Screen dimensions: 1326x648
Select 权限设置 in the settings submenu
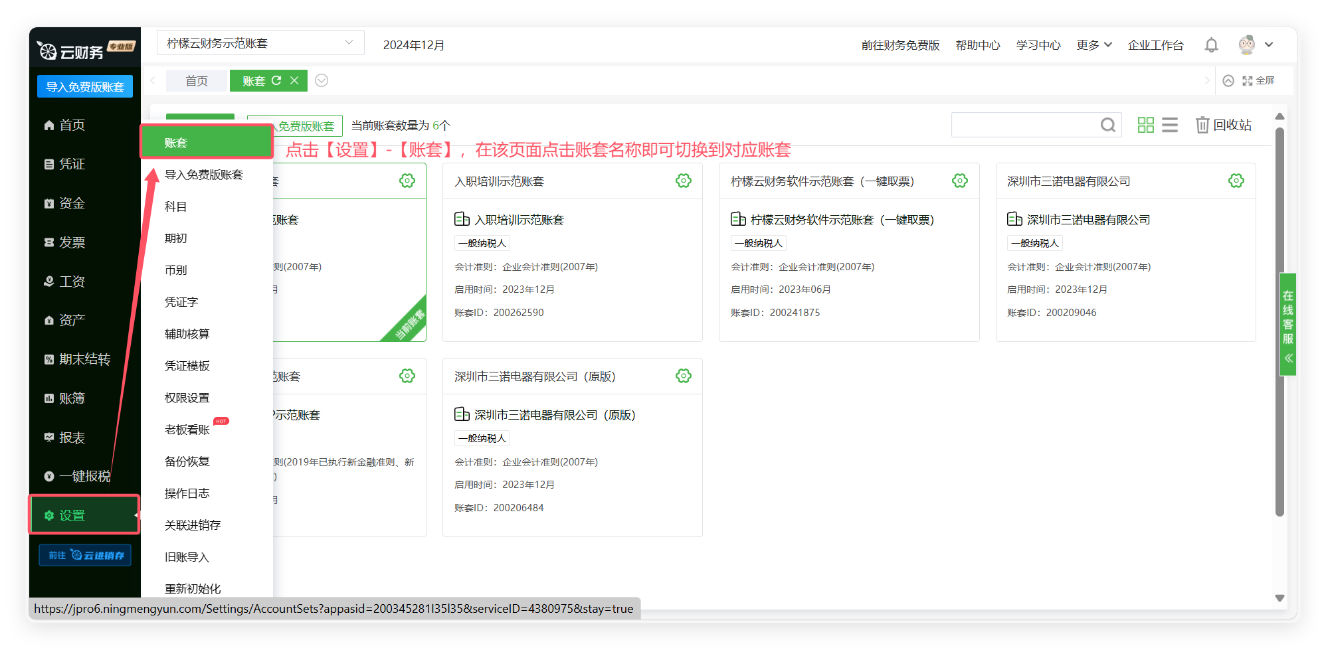187,398
